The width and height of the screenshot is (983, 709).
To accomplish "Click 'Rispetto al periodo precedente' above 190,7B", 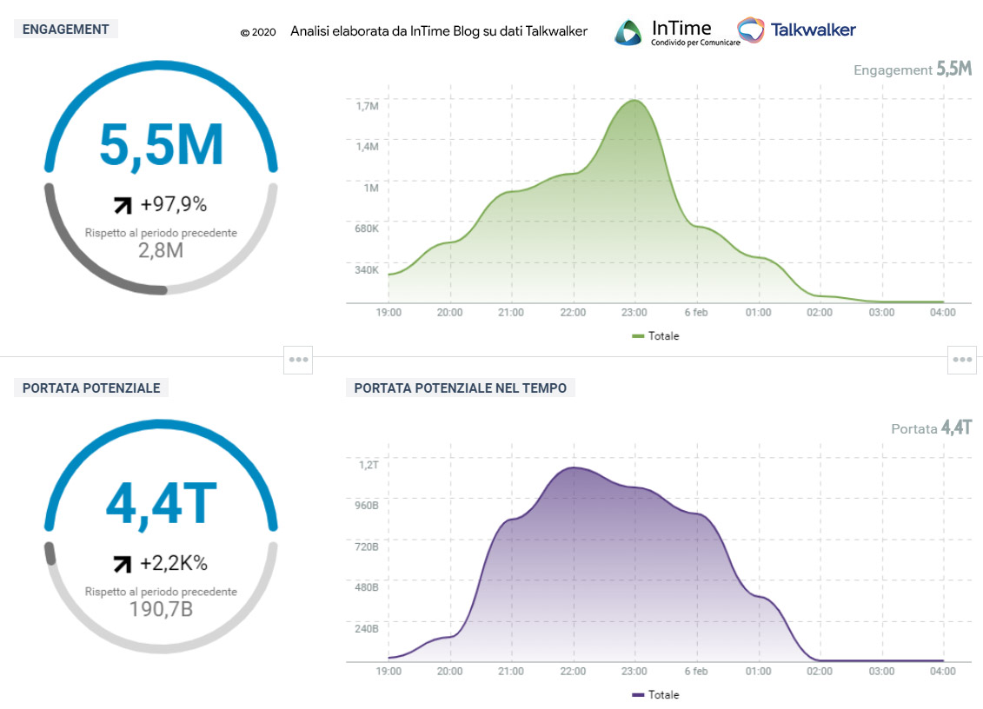I will (161, 591).
